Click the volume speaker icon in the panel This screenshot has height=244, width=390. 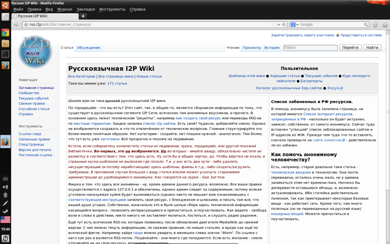[x=5, y=187]
